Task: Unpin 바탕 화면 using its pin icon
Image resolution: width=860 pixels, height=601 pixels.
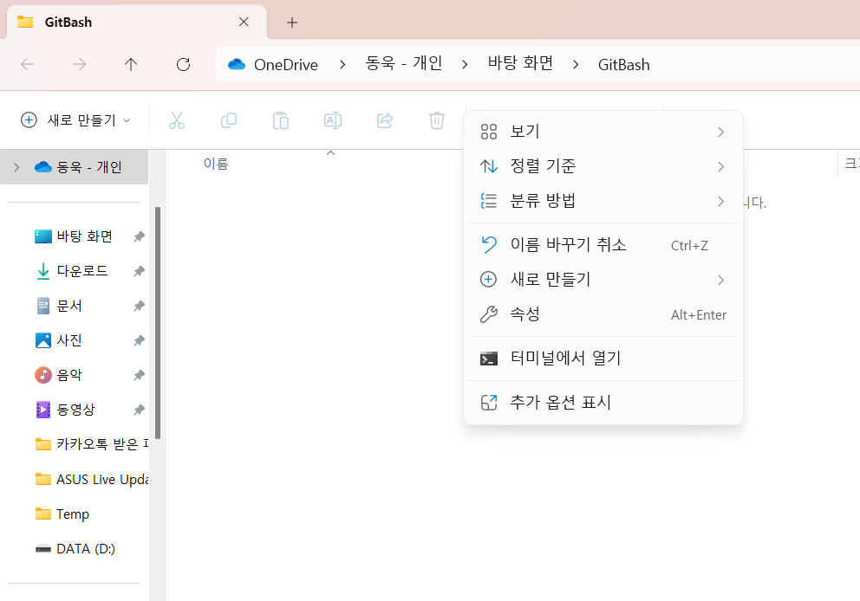Action: [x=140, y=236]
